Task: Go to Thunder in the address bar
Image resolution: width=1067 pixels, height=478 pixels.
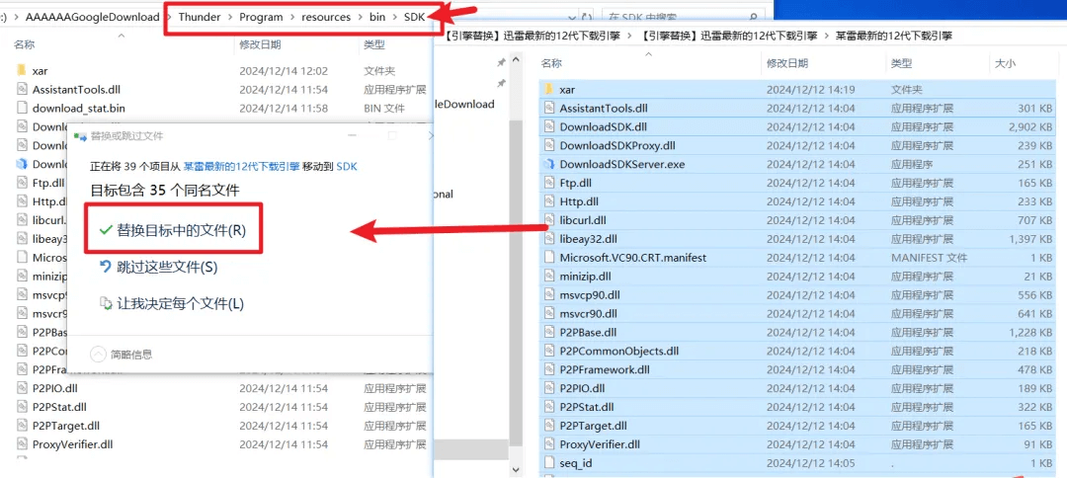Action: point(199,17)
